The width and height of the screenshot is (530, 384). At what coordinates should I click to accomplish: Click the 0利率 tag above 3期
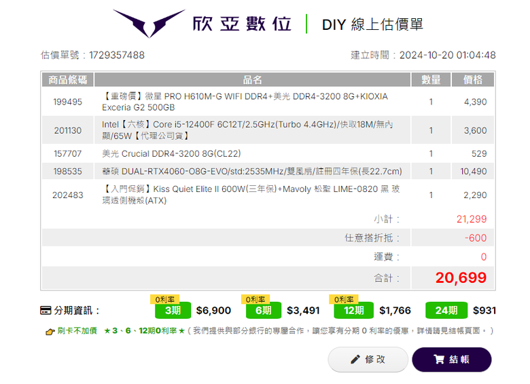(x=164, y=299)
